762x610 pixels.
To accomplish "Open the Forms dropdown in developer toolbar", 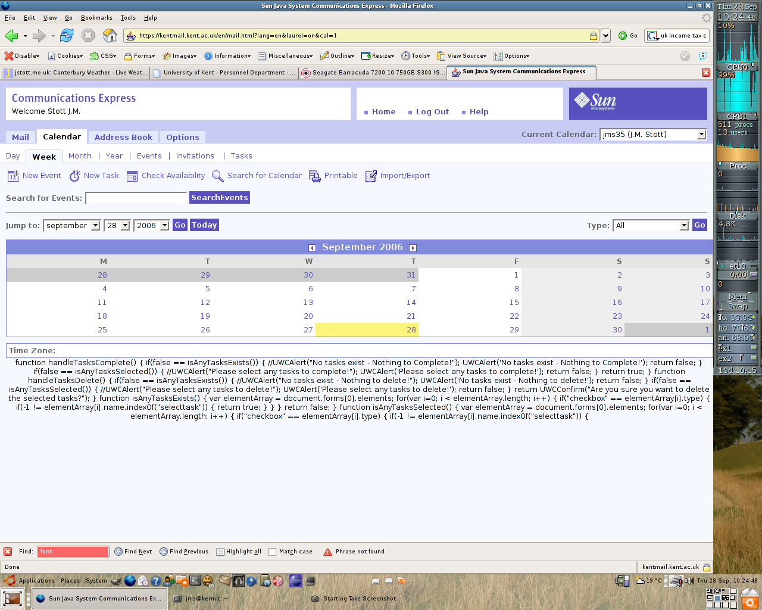I will click(x=140, y=56).
